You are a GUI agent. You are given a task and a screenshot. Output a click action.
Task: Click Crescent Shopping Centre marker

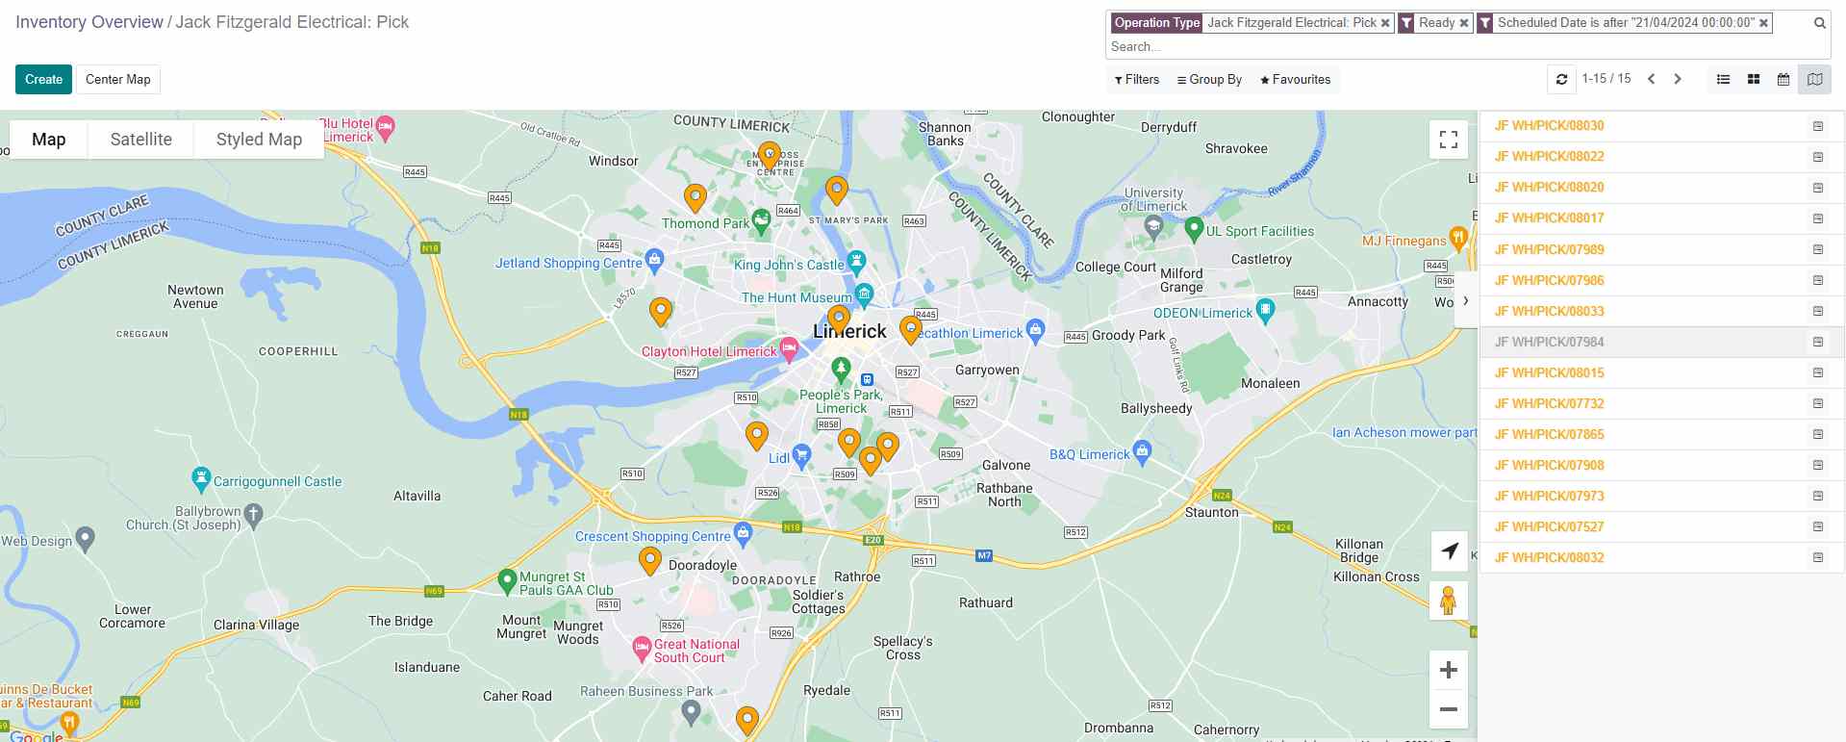(x=743, y=533)
